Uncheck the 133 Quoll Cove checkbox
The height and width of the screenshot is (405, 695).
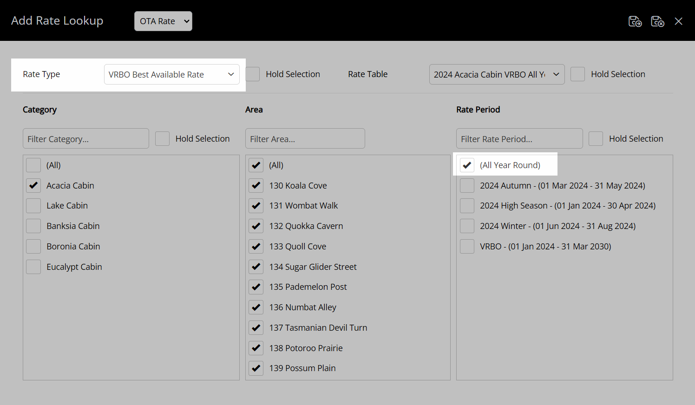[x=256, y=247]
